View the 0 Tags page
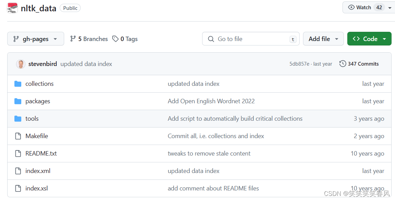The width and height of the screenshot is (395, 200). 125,39
